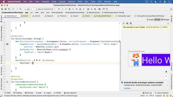Open the Apple menu
The width and height of the screenshot is (173, 97).
(x=4, y=2)
